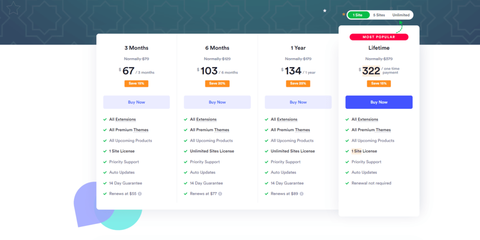Click checkmark next to Lifetime Priority Support
Viewport: 480px width, 240px height.
347,162
